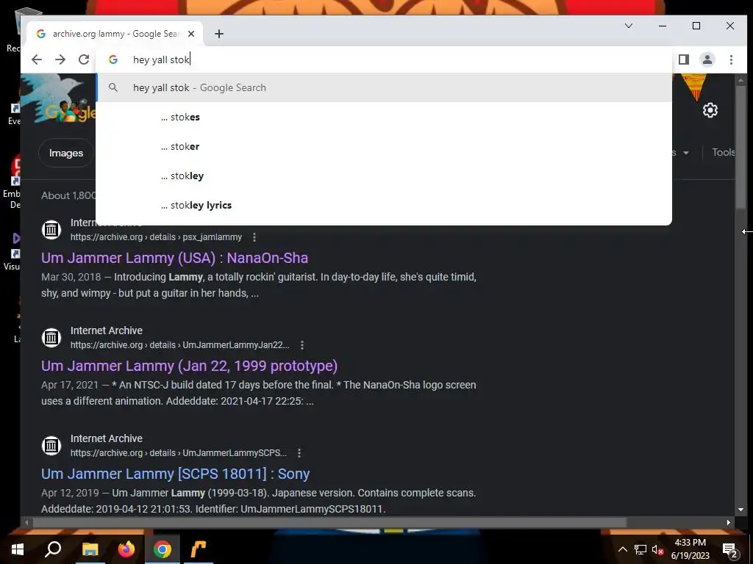Choose the 'stokley lyrics' suggestion
Screen dimensions: 753x564
(384, 205)
